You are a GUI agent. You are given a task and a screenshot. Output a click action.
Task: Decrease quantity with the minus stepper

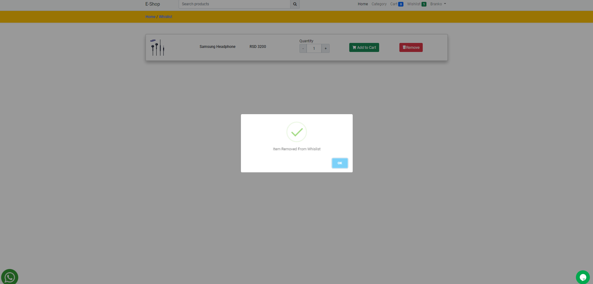(x=303, y=48)
